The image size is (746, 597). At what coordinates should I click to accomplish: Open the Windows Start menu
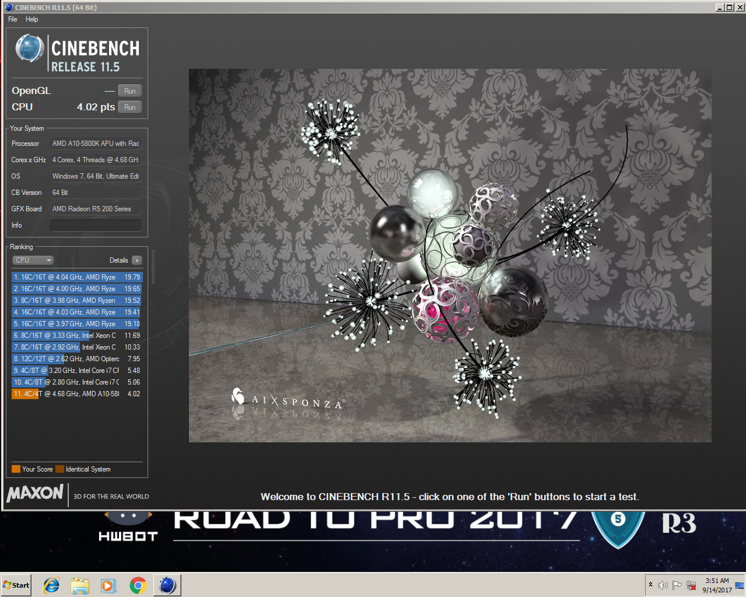[16, 585]
